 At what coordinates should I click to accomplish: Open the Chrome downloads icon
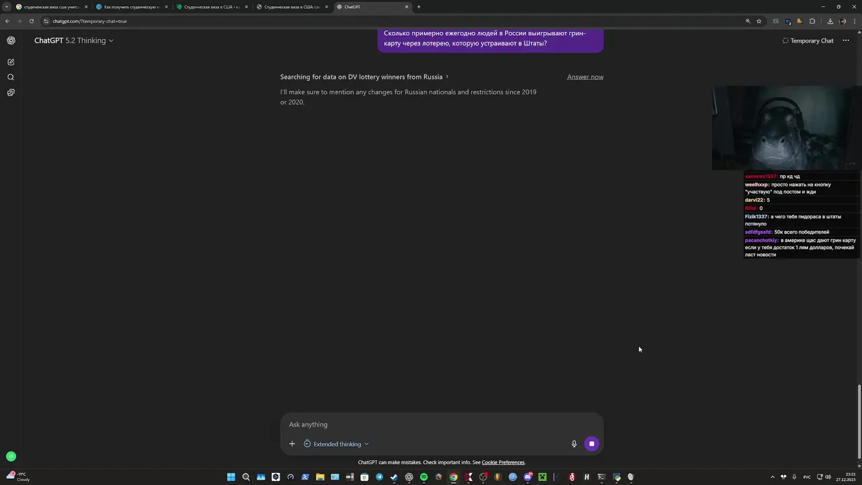coord(830,21)
